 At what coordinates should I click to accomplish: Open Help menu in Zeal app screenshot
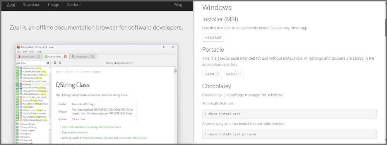(39, 52)
